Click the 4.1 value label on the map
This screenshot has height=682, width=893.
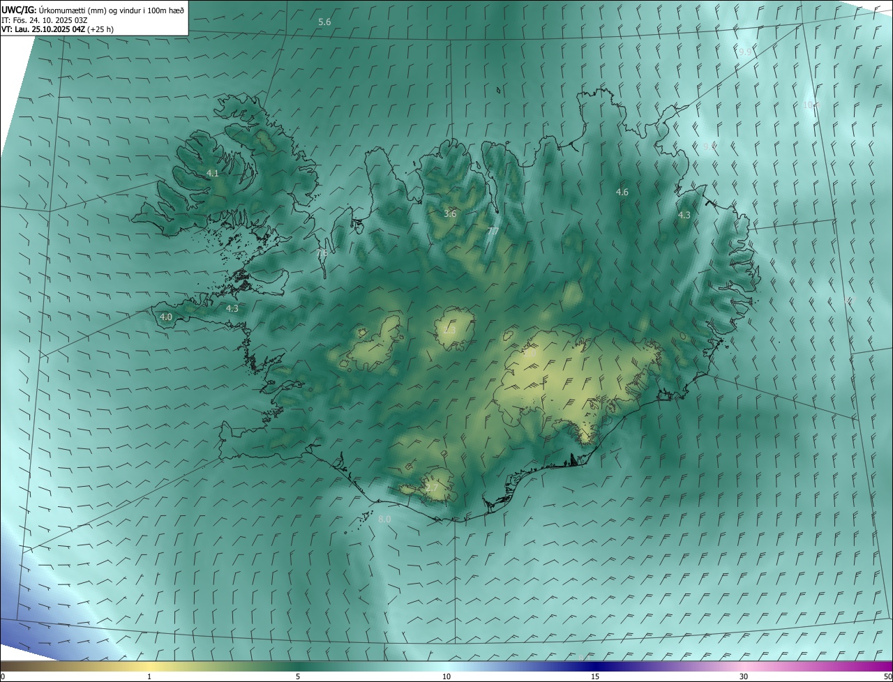[213, 173]
